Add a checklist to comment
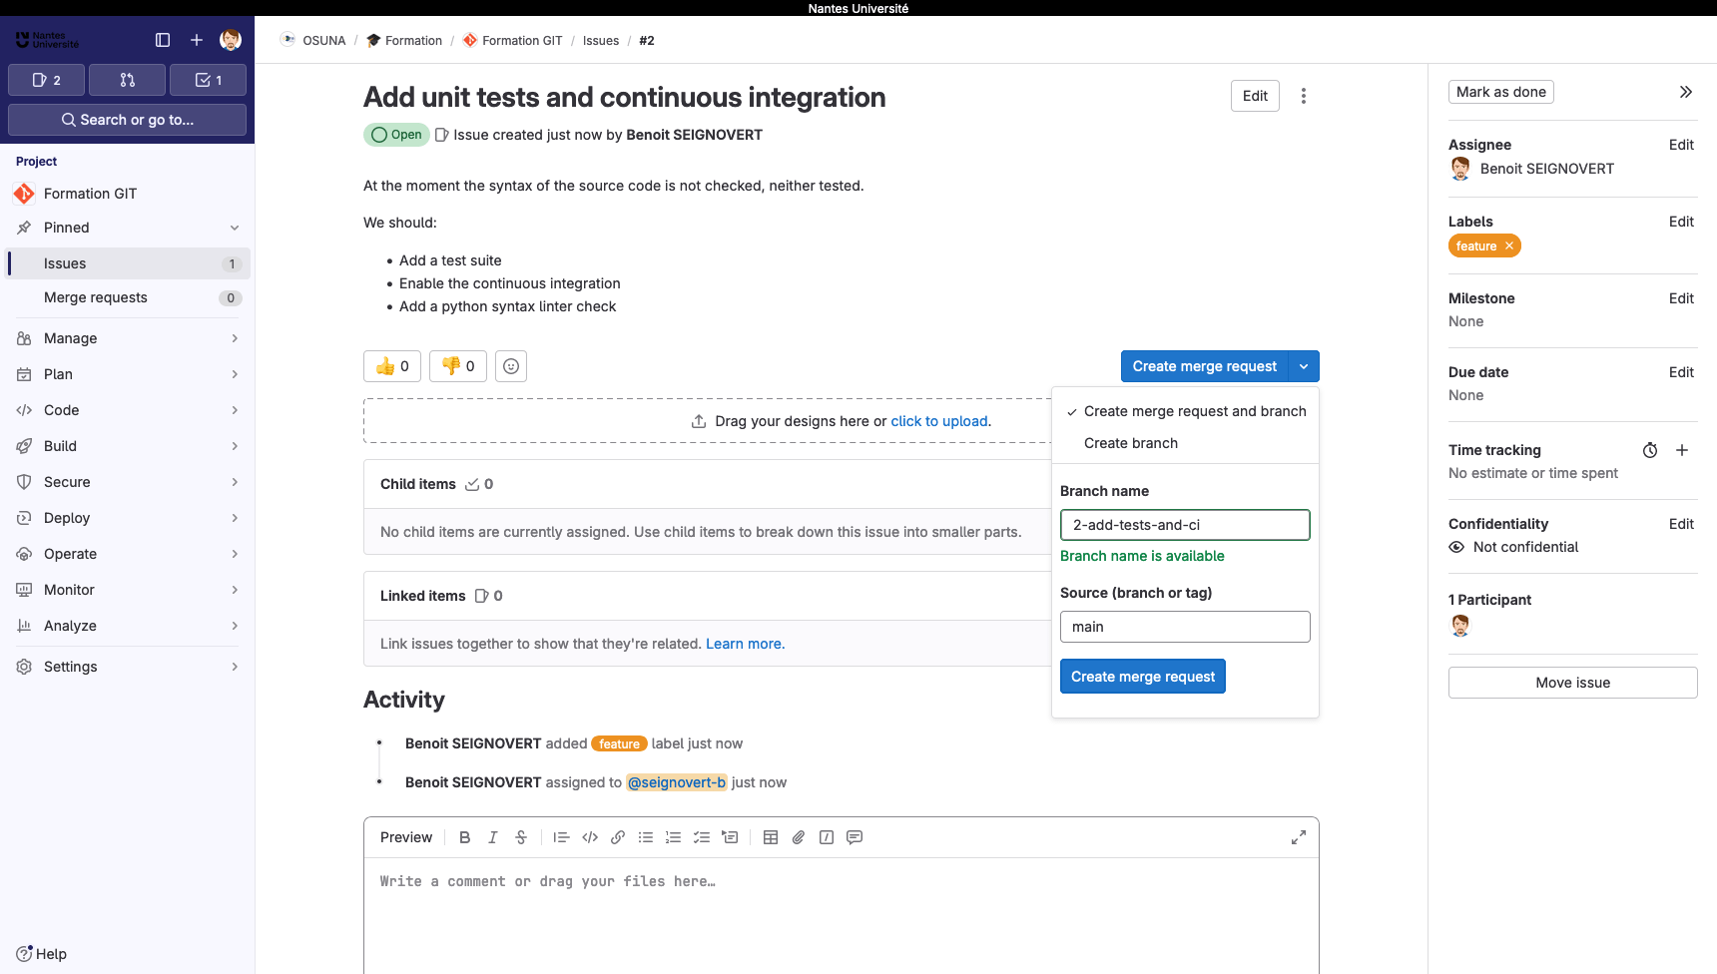The width and height of the screenshot is (1717, 974). (x=702, y=837)
